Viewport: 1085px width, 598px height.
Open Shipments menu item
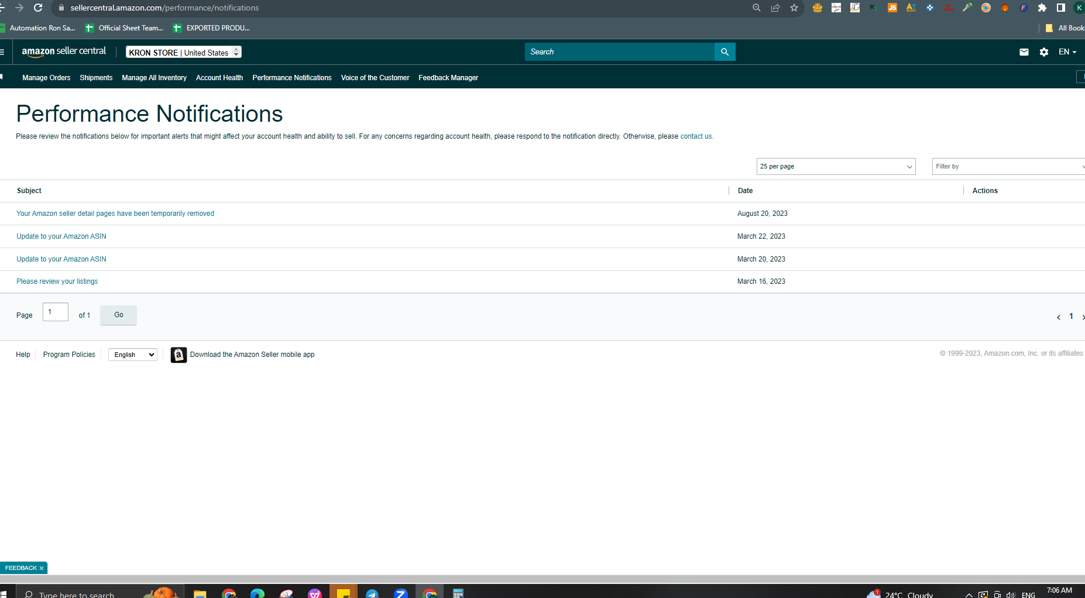click(96, 78)
